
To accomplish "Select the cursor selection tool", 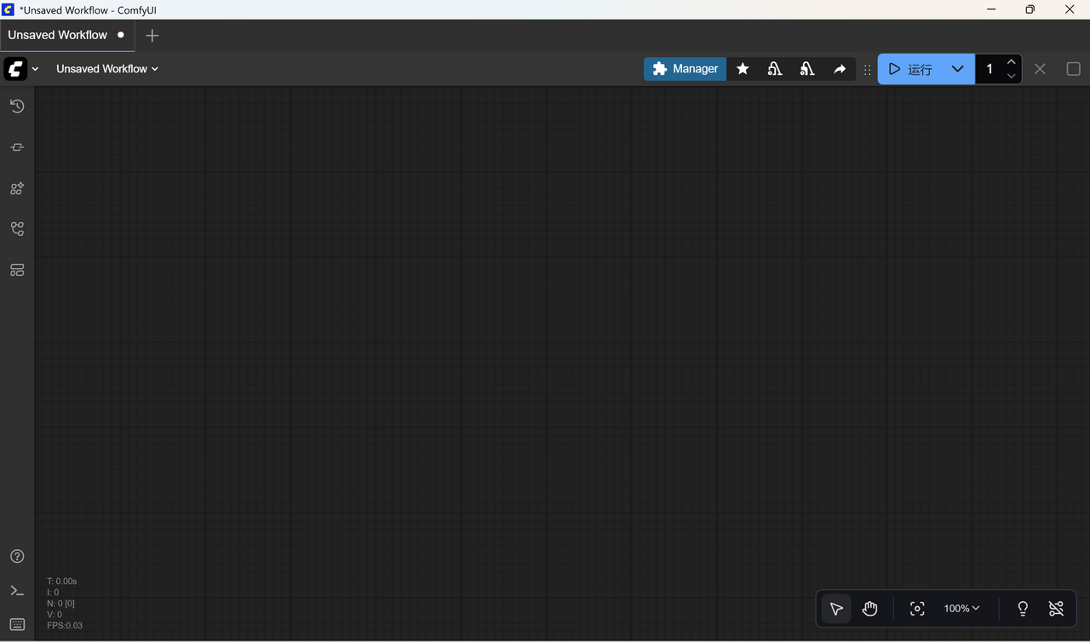I will (835, 608).
